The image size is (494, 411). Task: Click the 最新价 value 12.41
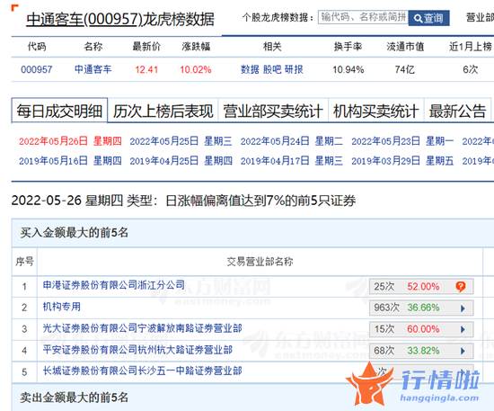146,69
